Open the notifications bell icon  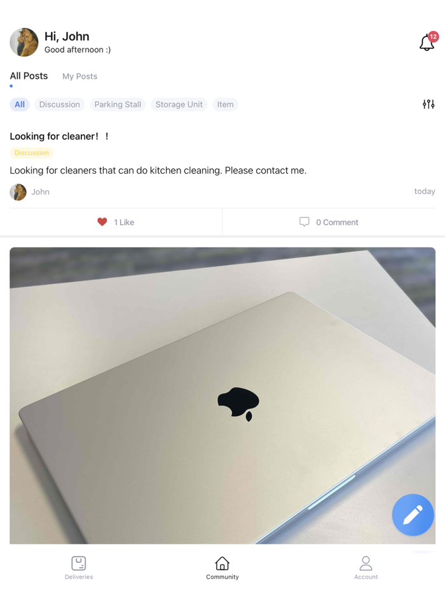427,42
